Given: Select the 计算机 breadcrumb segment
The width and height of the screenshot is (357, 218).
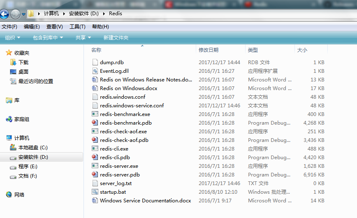Looking at the screenshot, I should pos(51,14).
